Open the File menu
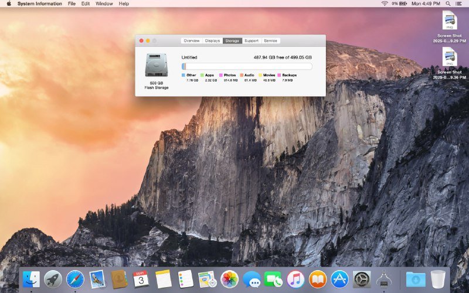 pos(72,4)
